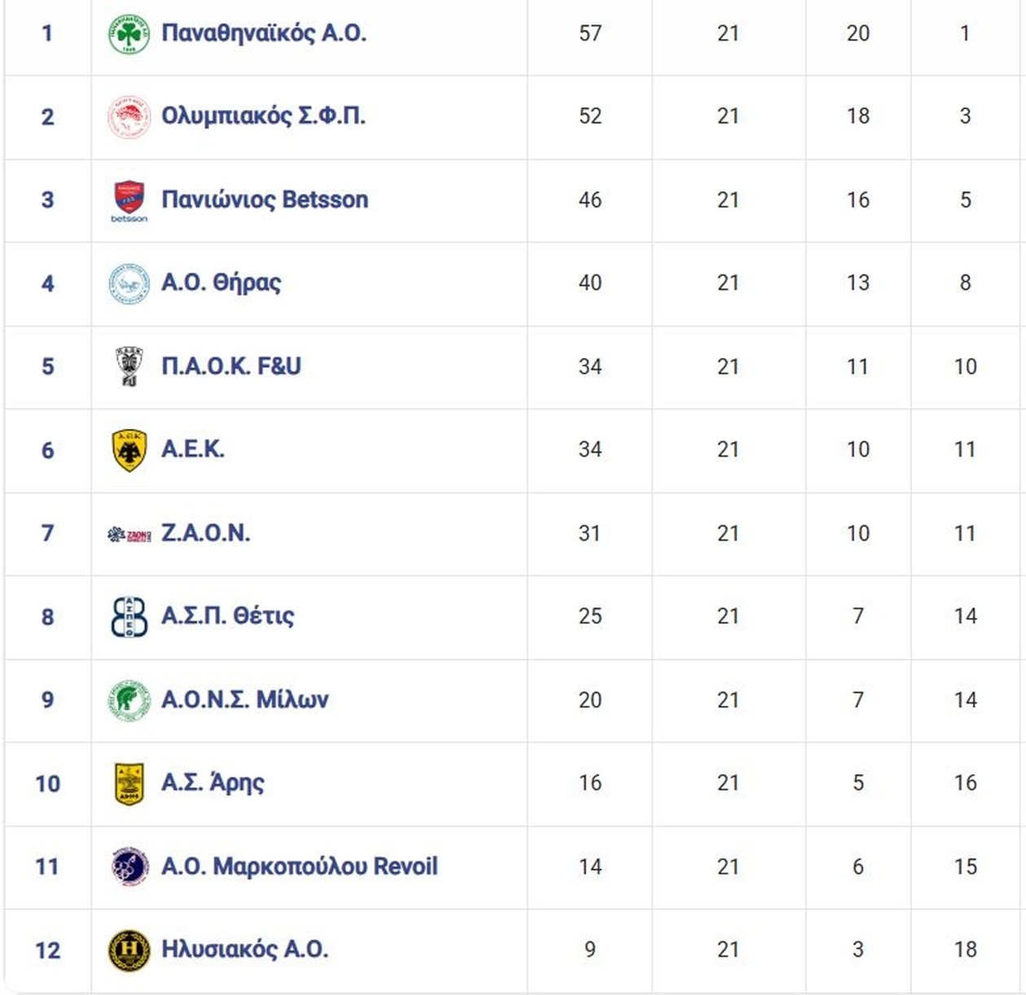Open the Π.Α.Ο.Κ. F&U team page
This screenshot has height=995, width=1026.
231,366
